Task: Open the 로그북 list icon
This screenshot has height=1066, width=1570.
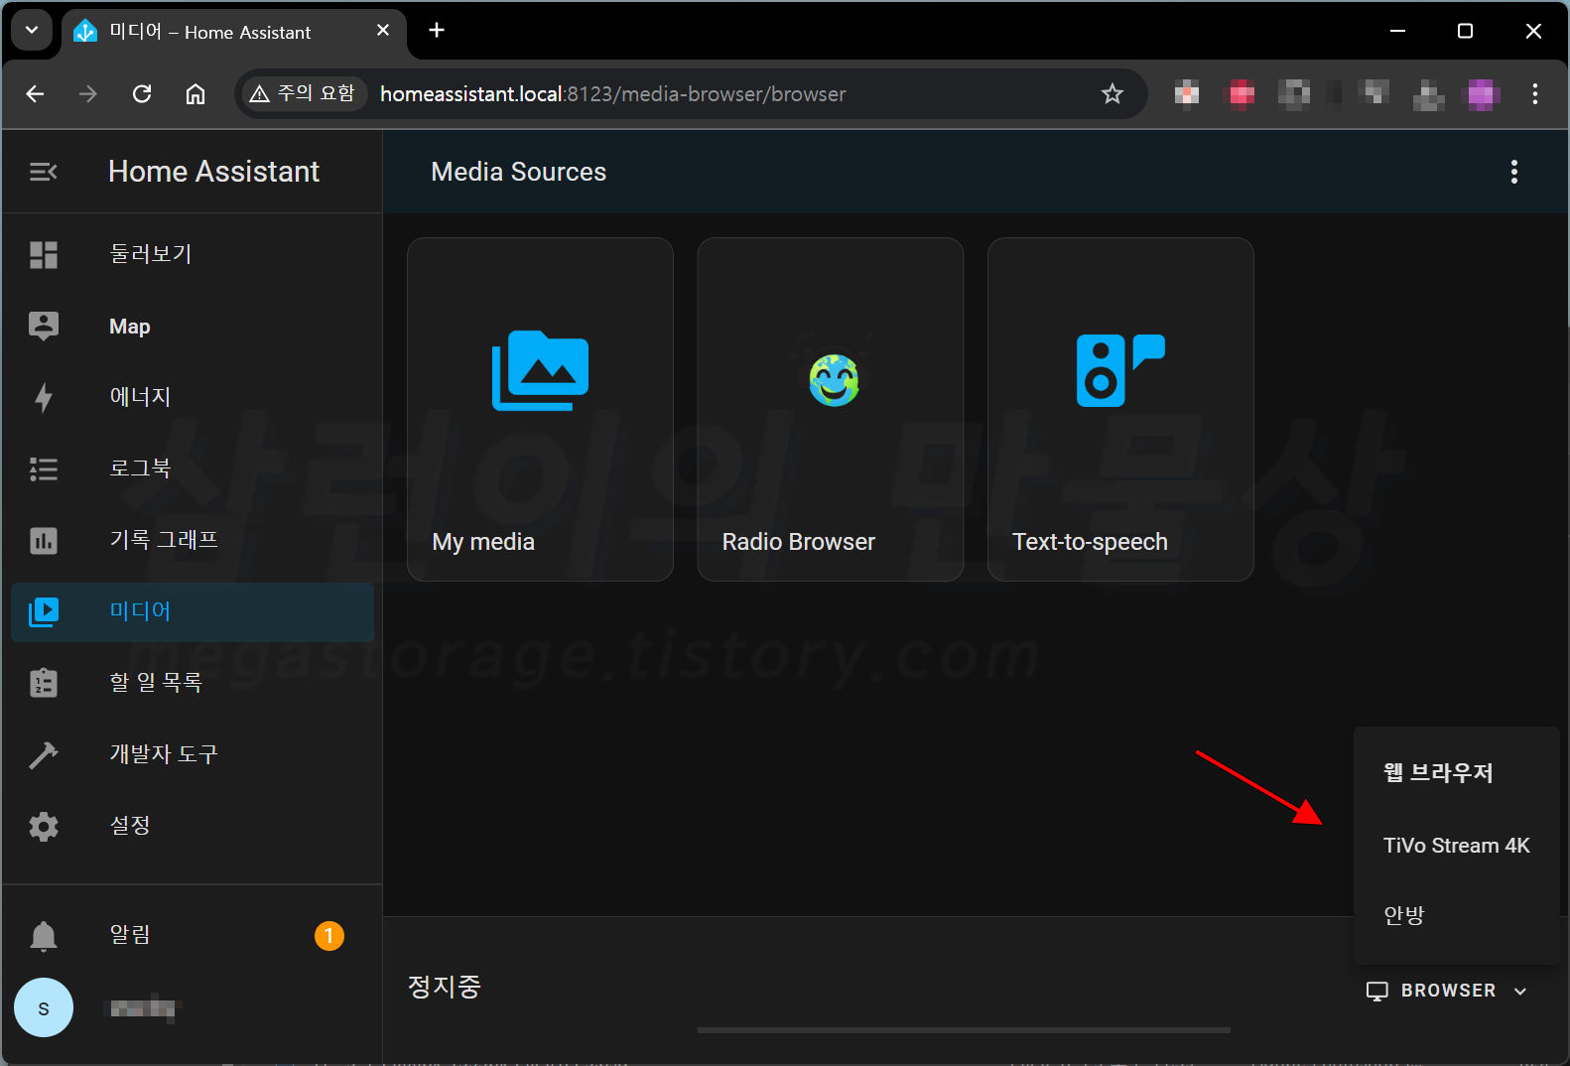Action: tap(44, 469)
